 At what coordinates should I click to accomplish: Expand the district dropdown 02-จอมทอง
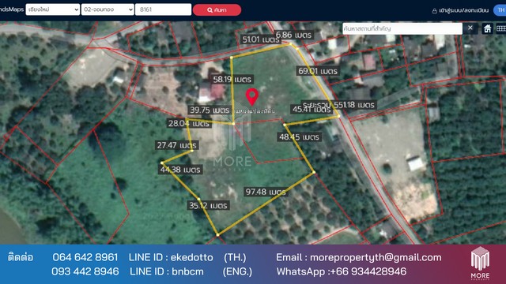coord(108,9)
